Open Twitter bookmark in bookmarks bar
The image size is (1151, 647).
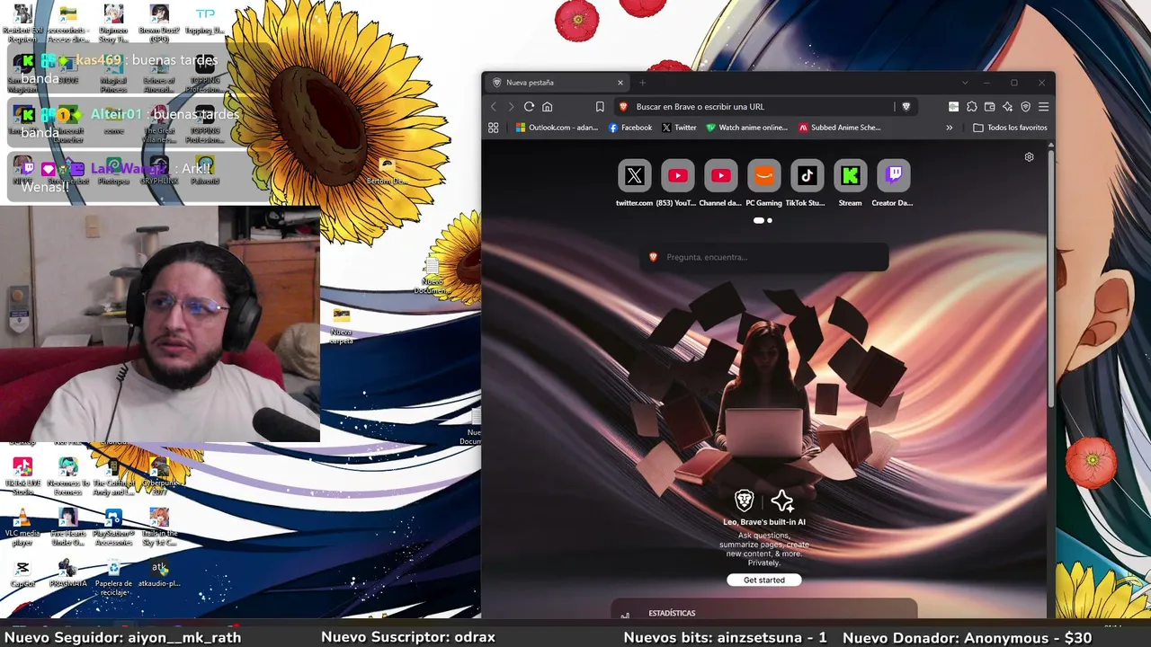pos(679,128)
